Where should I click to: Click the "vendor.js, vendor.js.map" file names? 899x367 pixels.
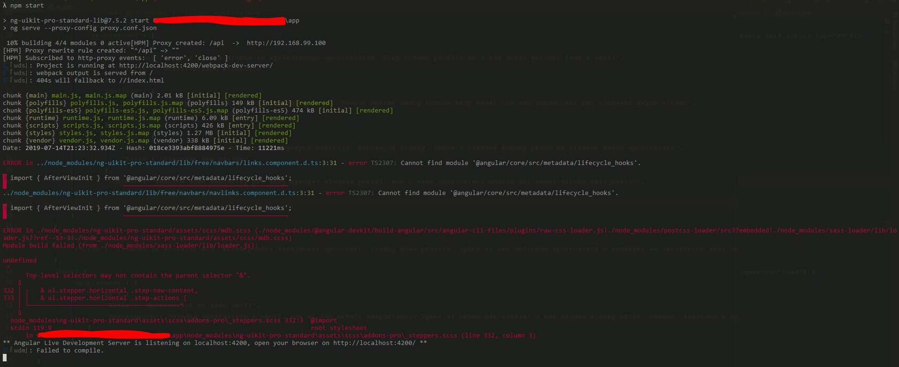[104, 141]
